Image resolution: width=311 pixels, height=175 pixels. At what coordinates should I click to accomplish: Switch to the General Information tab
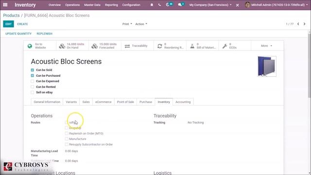click(x=47, y=102)
